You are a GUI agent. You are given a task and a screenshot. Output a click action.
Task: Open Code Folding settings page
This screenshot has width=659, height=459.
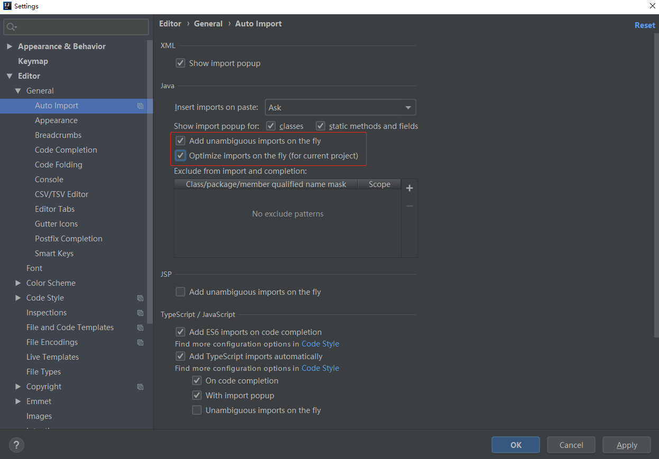59,165
